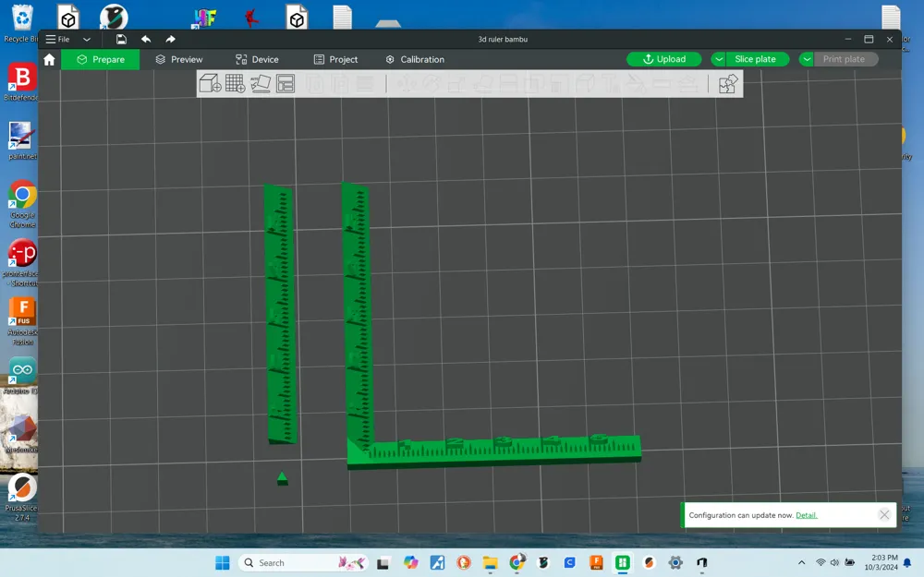This screenshot has width=924, height=577.
Task: Select the small green triangle object
Action: click(x=282, y=478)
